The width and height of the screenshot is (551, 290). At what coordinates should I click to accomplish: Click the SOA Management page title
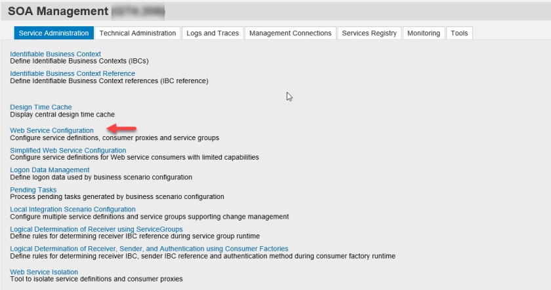tap(58, 11)
